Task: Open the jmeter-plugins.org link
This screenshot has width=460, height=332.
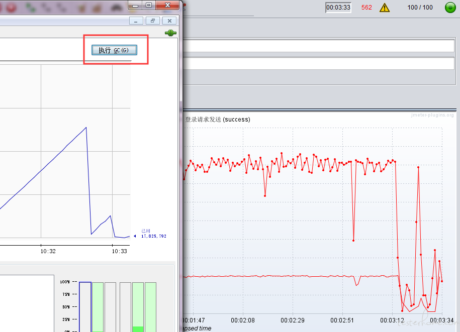Action: click(432, 115)
